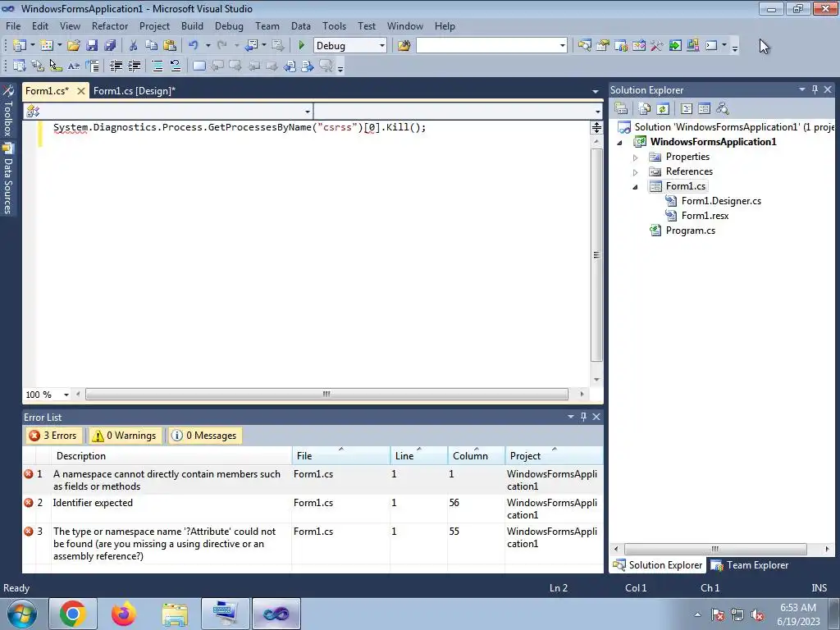Click Refresh in Solution Explorer toolbar

tap(663, 109)
